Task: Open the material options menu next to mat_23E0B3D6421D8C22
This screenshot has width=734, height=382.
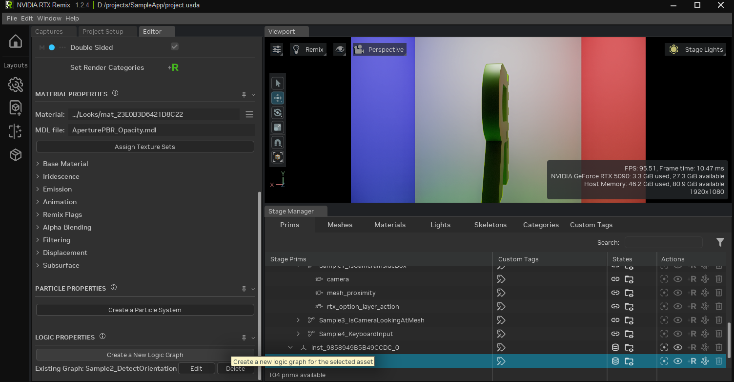Action: click(249, 114)
